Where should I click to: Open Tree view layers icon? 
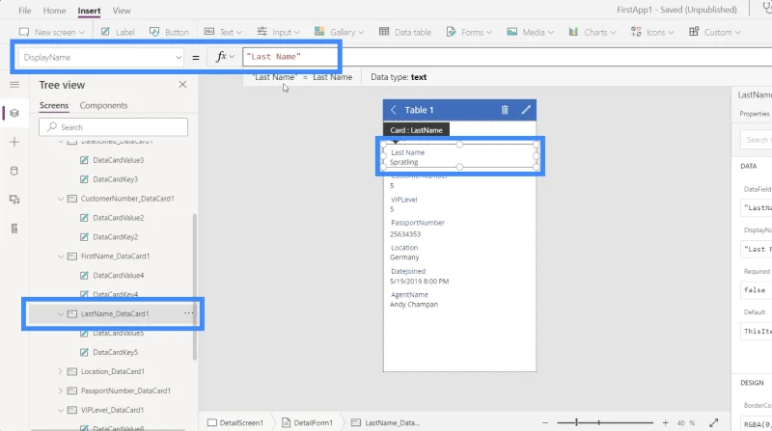(x=14, y=113)
